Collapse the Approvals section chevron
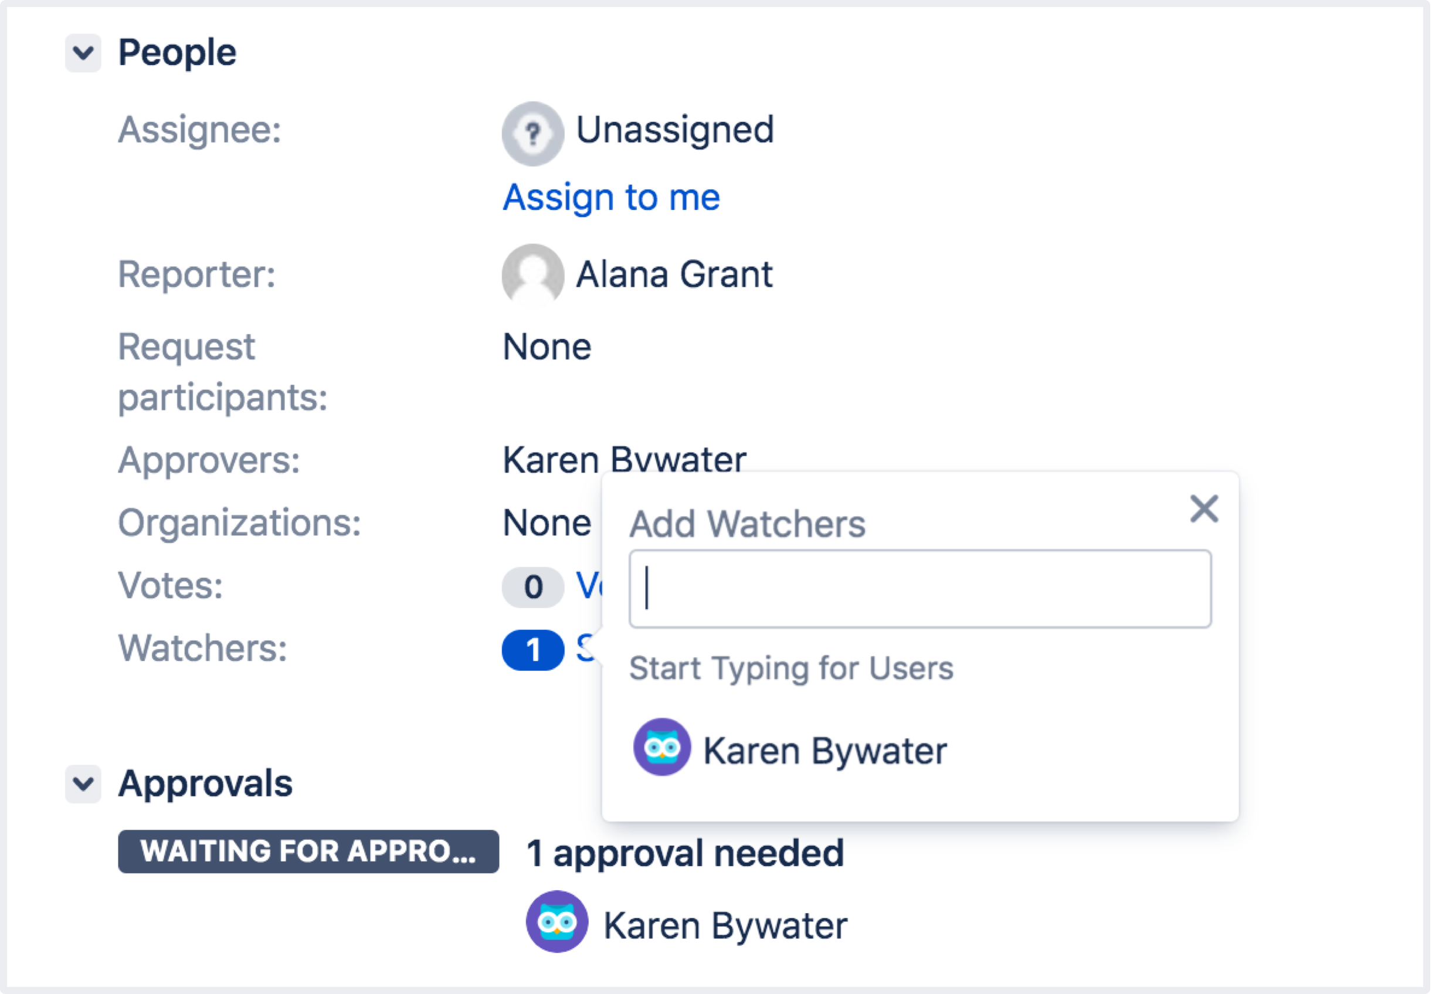 83,783
